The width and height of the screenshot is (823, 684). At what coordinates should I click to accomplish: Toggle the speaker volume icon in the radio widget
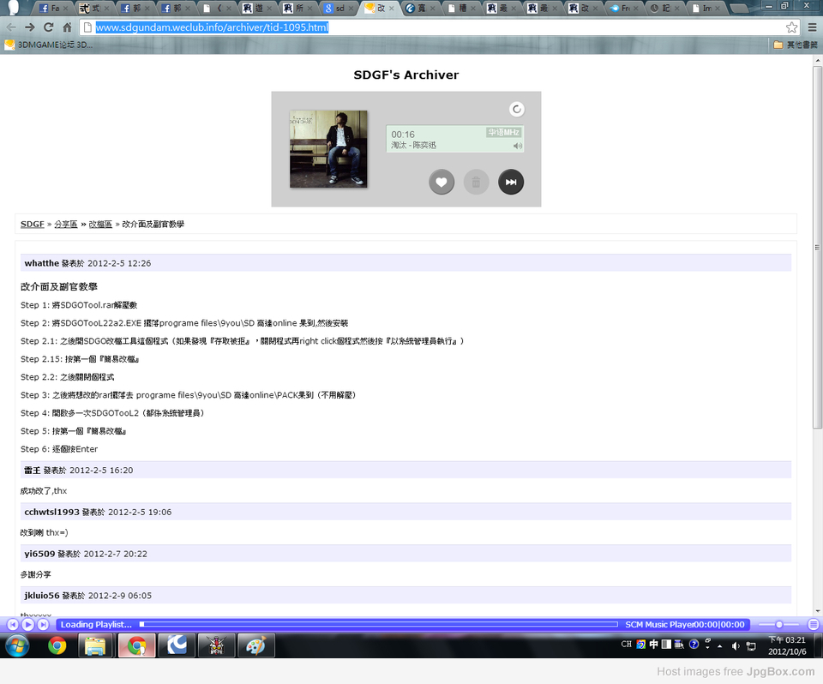(x=518, y=146)
